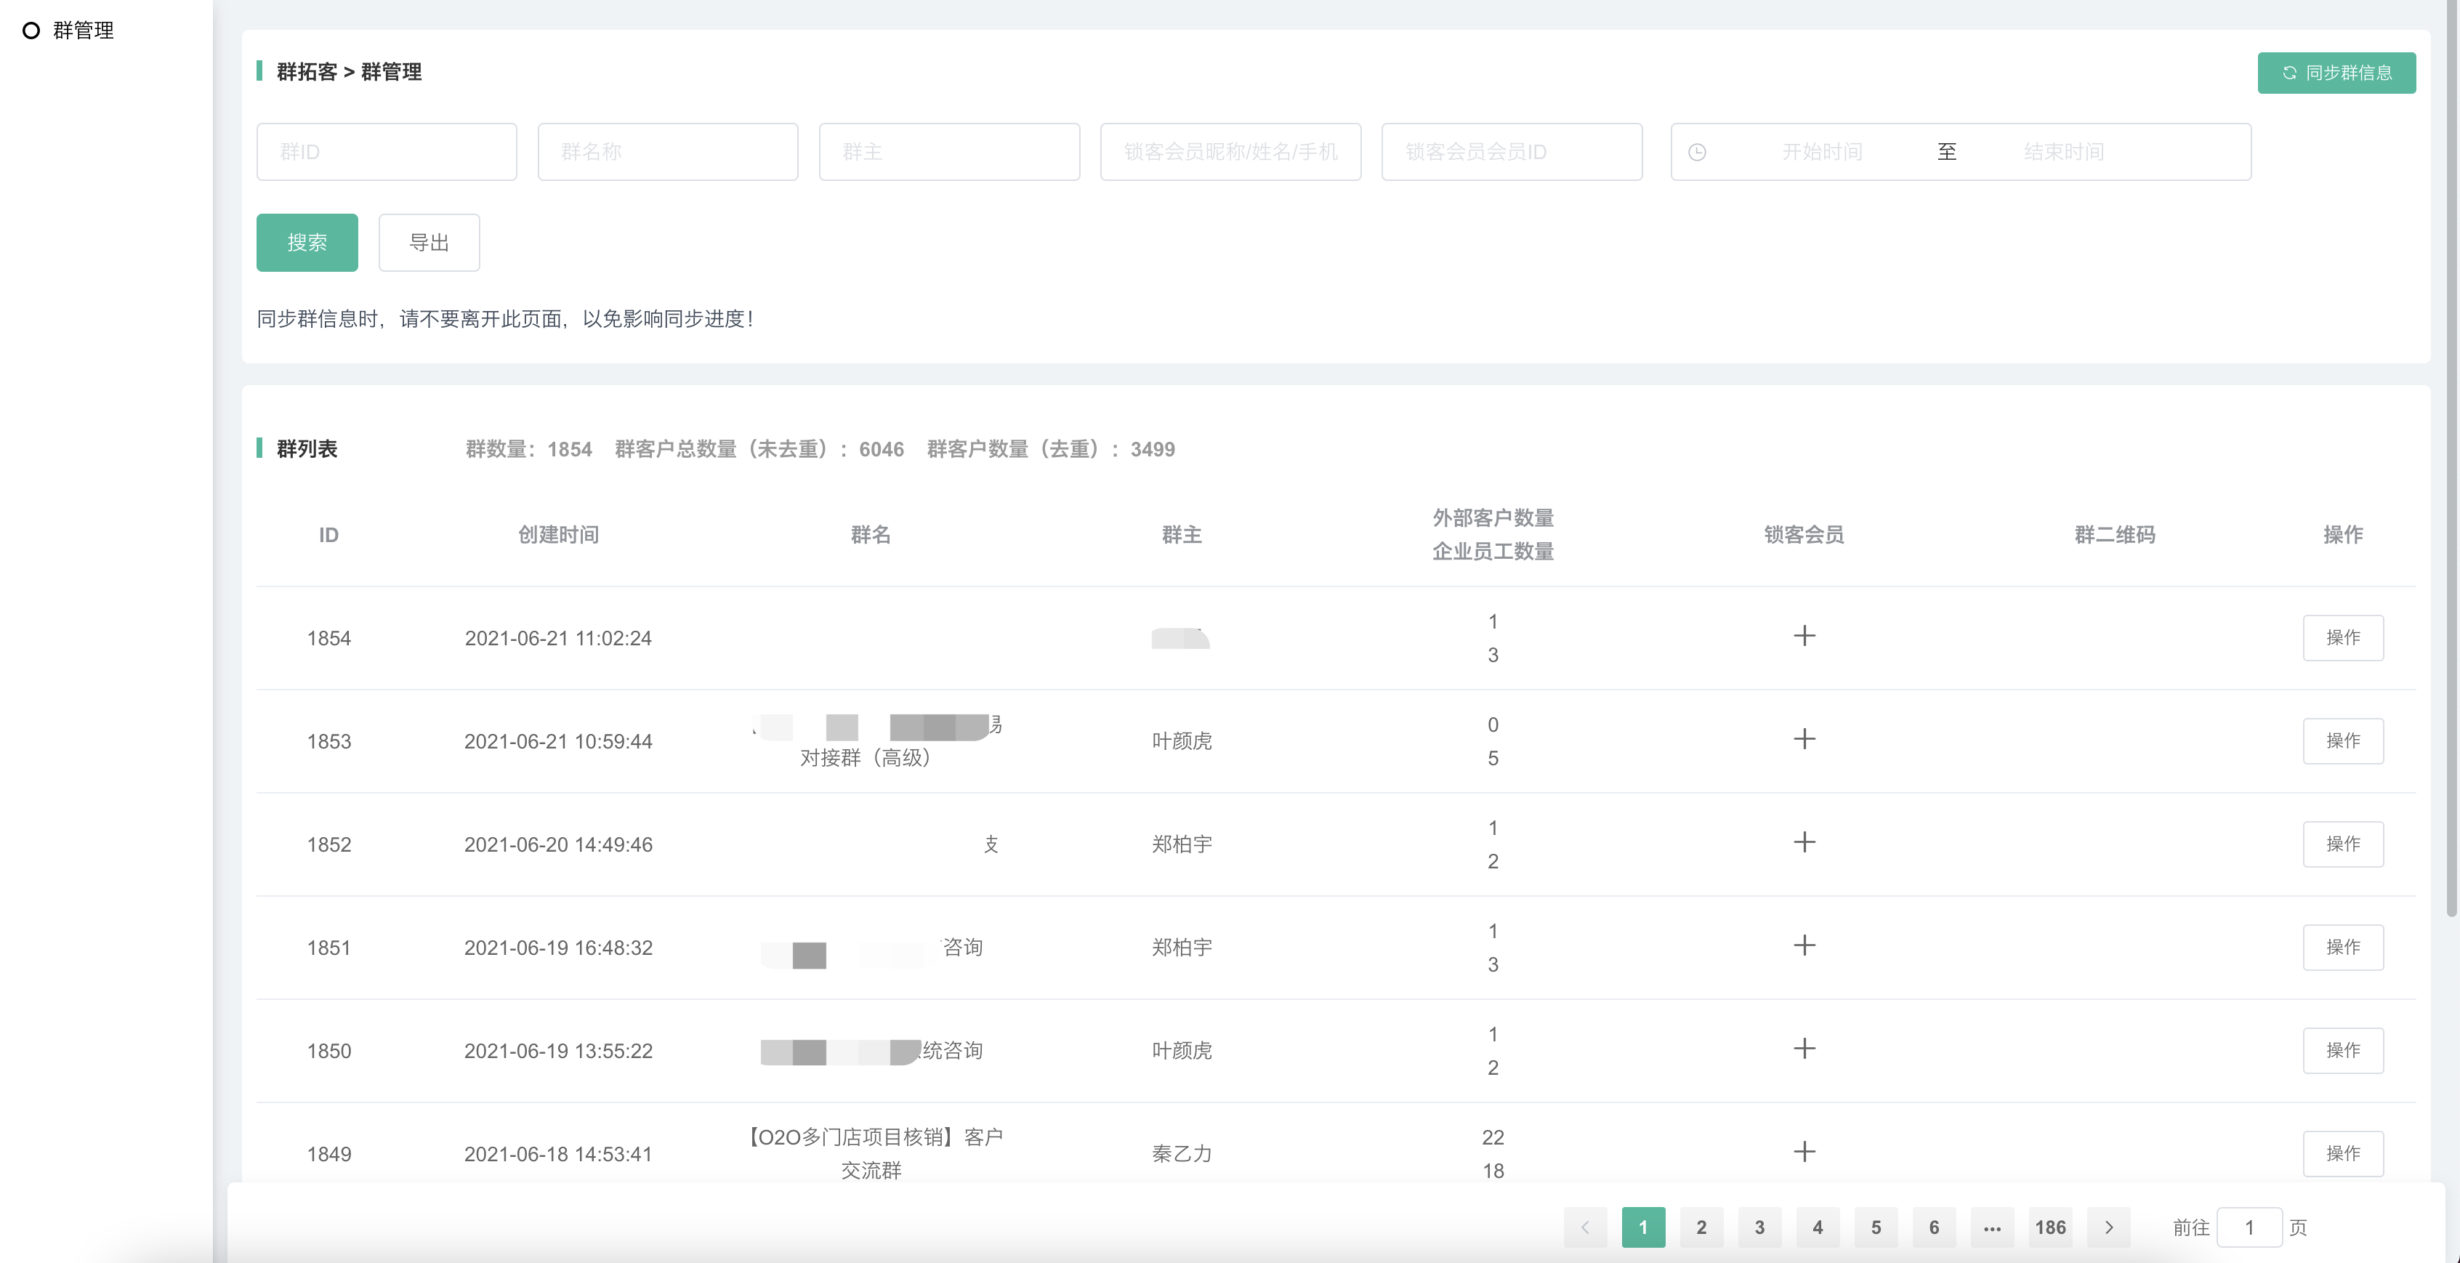Select cell 2021-06-21 10:59:44

pos(557,741)
